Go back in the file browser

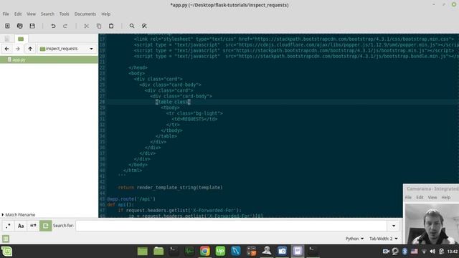[x=6, y=49]
